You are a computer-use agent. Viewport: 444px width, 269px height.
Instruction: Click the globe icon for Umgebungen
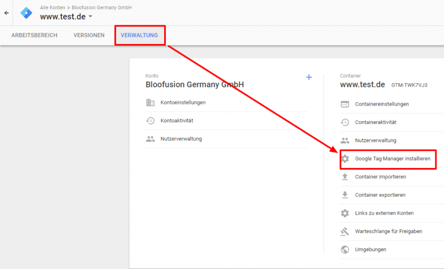(x=345, y=249)
